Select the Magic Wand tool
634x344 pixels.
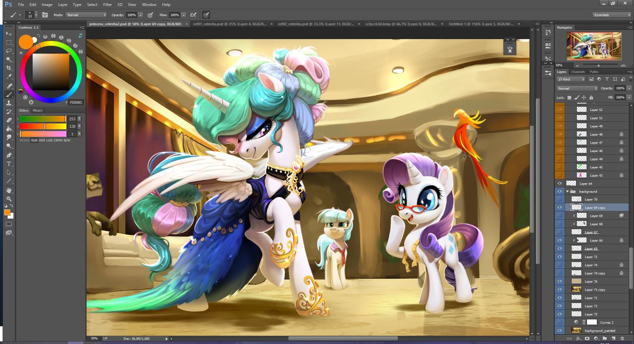click(9, 59)
